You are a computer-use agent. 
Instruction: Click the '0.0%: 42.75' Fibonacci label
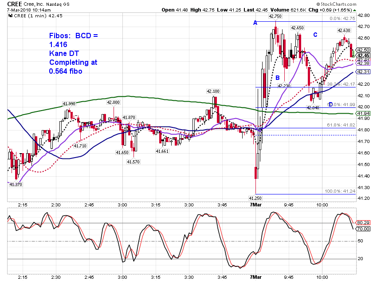[342, 19]
